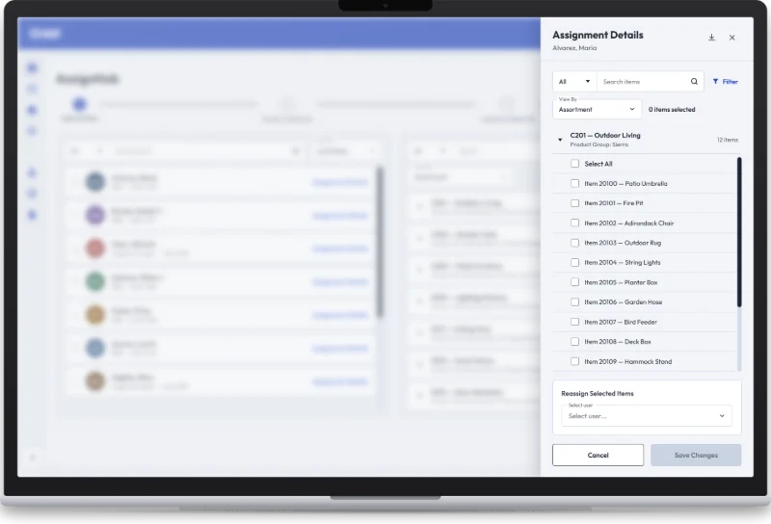
Task: Check Item 20107 — Bird Feeder
Action: pos(574,322)
